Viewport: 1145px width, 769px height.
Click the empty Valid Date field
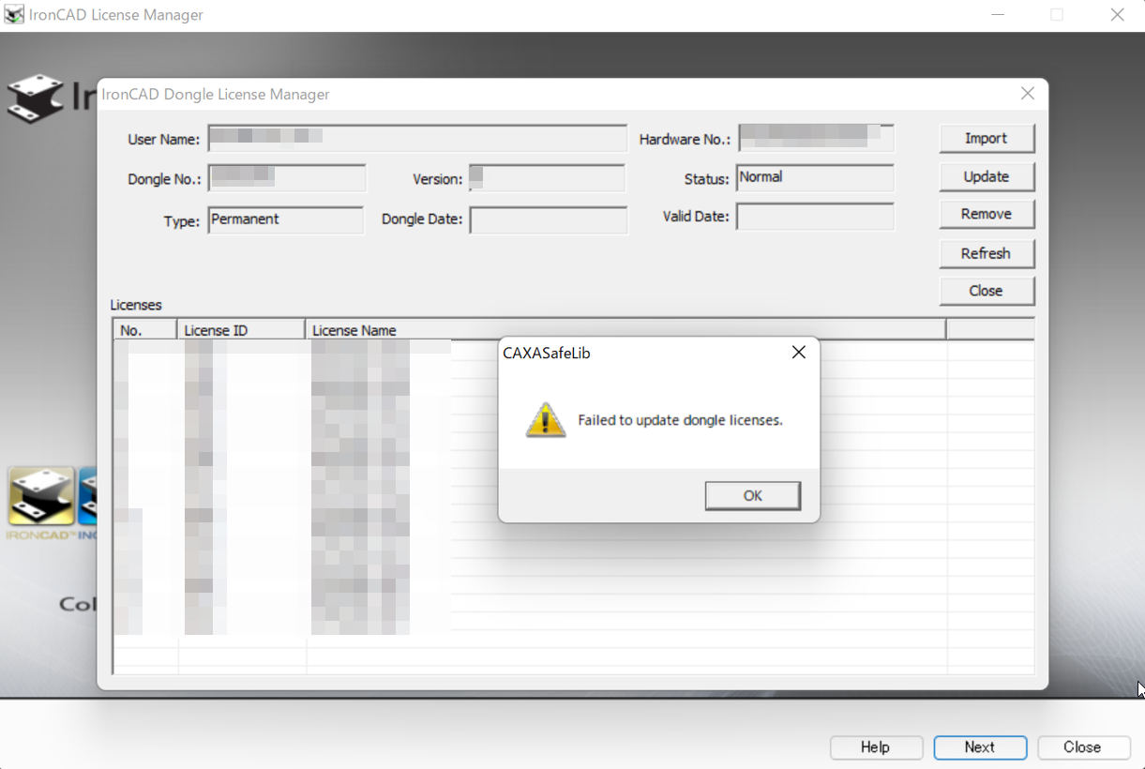coord(815,217)
